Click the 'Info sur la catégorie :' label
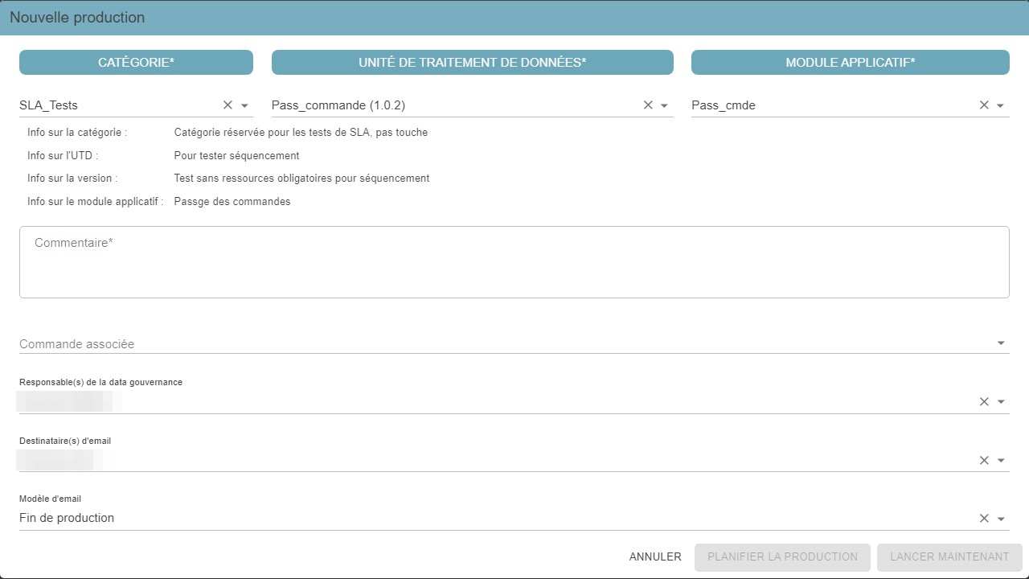The width and height of the screenshot is (1029, 579). click(x=77, y=133)
